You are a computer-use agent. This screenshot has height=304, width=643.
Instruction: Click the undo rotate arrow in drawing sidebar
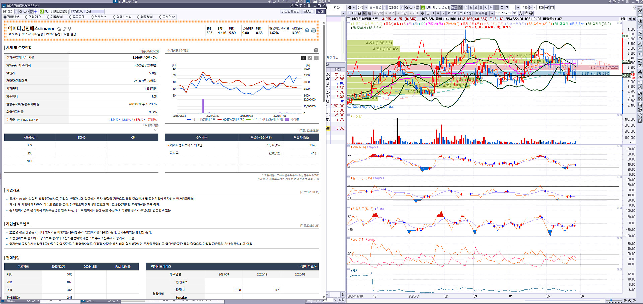(x=640, y=115)
